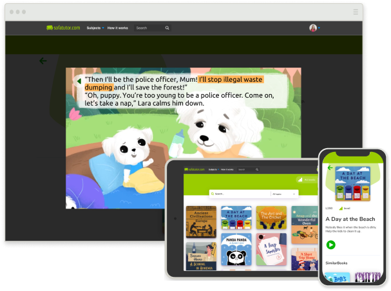Tap the green back arrow on the phone
The height and width of the screenshot is (291, 391).
330,168
